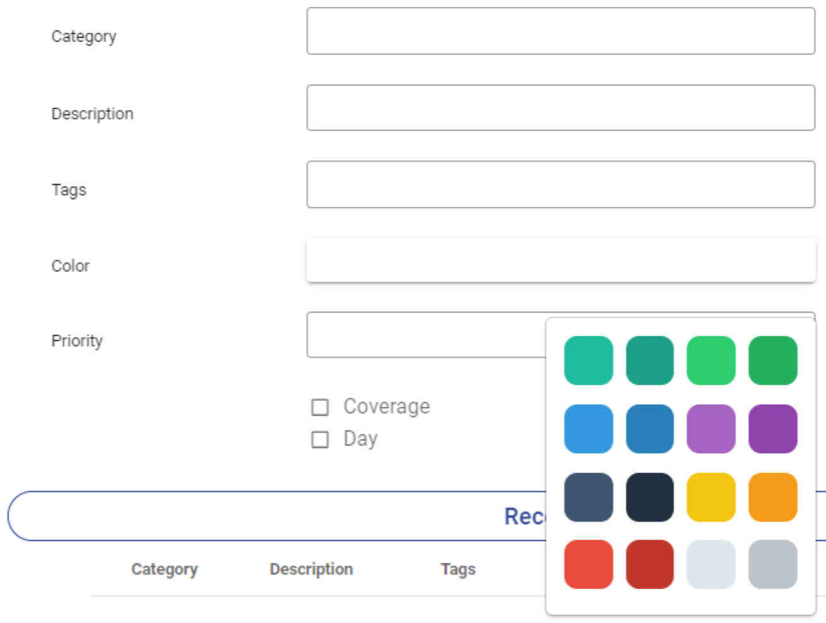Pick the bright red swatch
The image size is (826, 623).
point(588,564)
